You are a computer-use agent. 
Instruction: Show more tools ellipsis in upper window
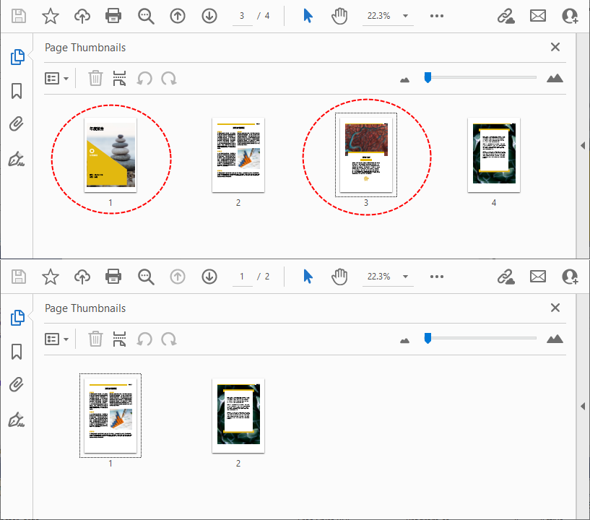click(436, 16)
